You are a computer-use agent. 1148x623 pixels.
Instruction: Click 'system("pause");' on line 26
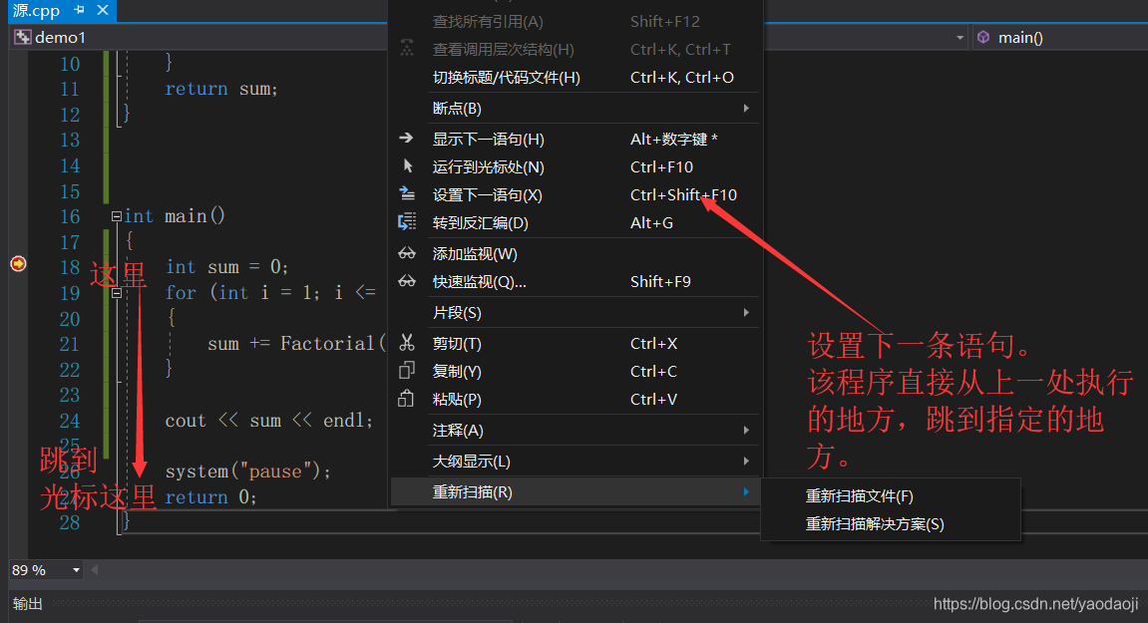248,471
